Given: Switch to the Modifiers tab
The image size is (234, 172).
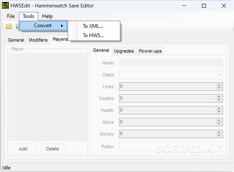Looking at the screenshot, I should click(38, 40).
